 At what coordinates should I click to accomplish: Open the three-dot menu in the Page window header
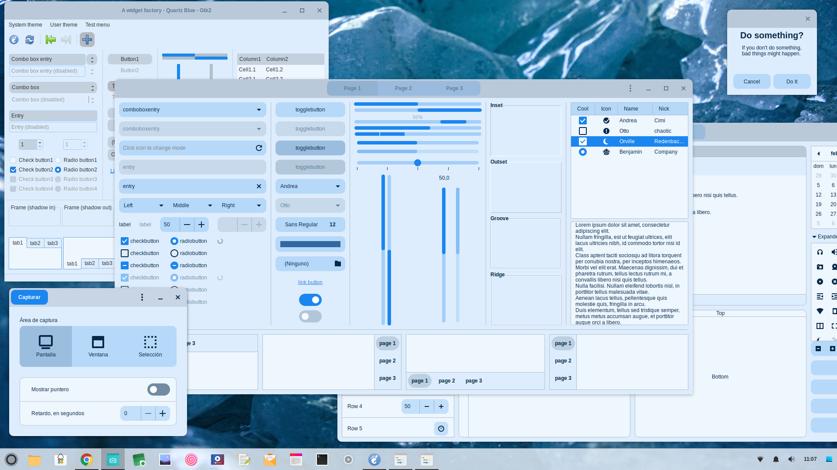tap(630, 88)
